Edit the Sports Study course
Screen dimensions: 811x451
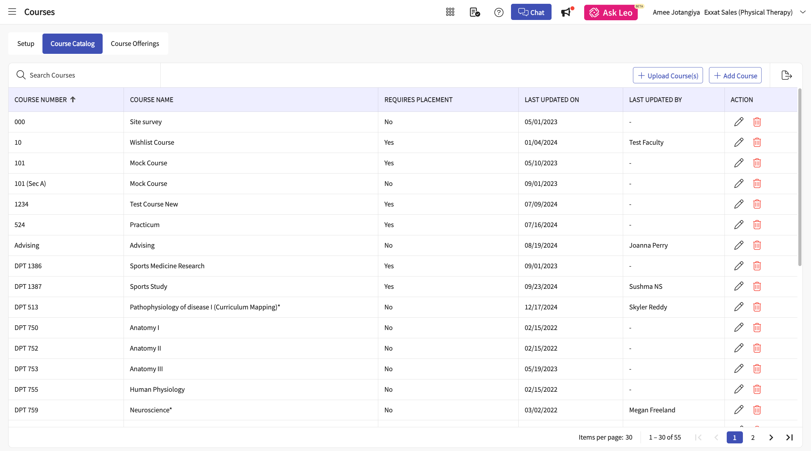pos(739,287)
